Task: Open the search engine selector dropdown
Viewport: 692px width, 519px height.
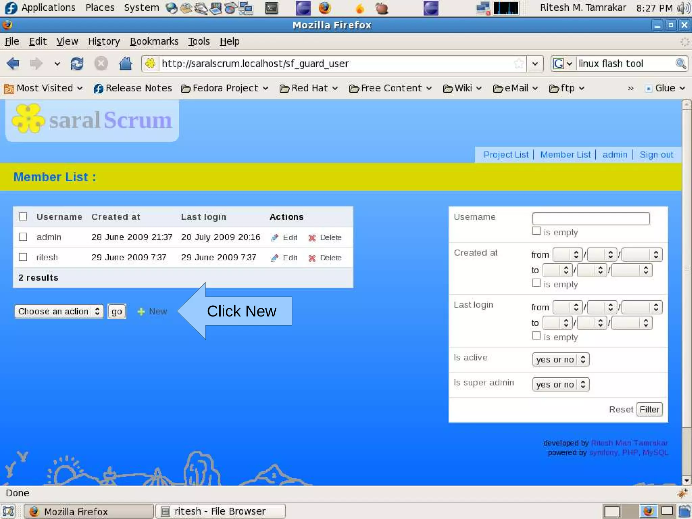Action: pos(563,64)
